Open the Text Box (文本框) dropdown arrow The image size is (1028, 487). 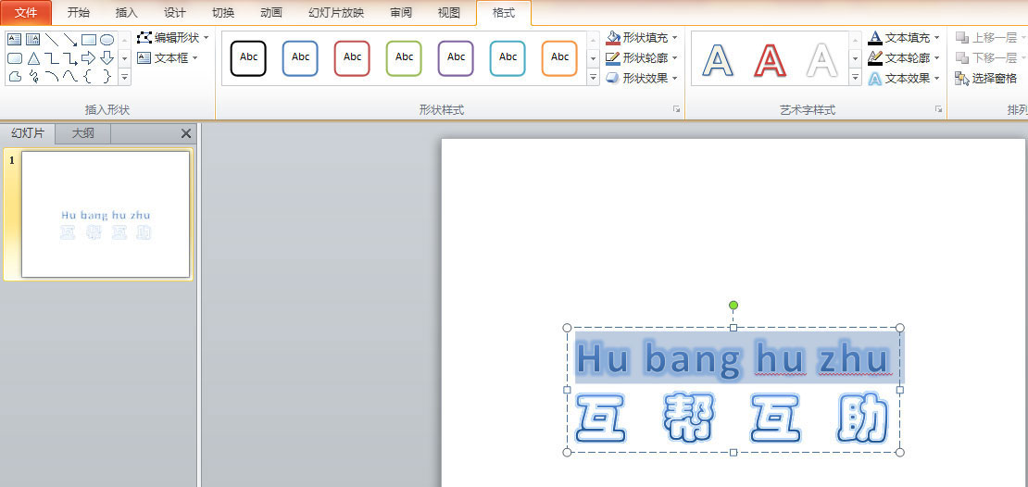[195, 57]
